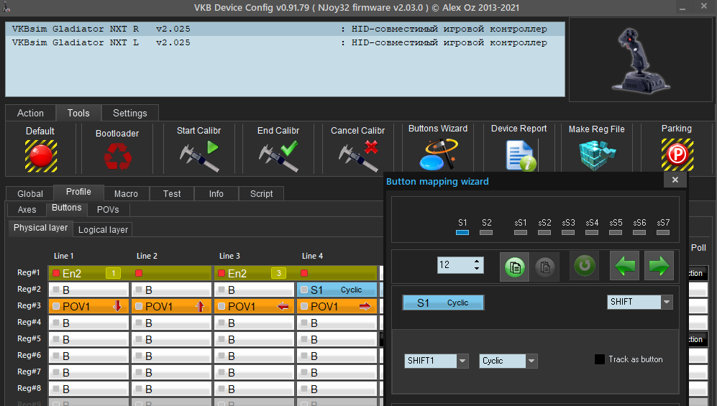Go to next button with green right arrow

[x=659, y=266]
